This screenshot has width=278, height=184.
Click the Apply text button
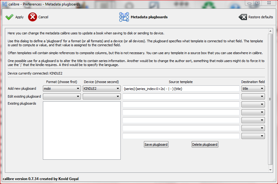click(x=19, y=17)
